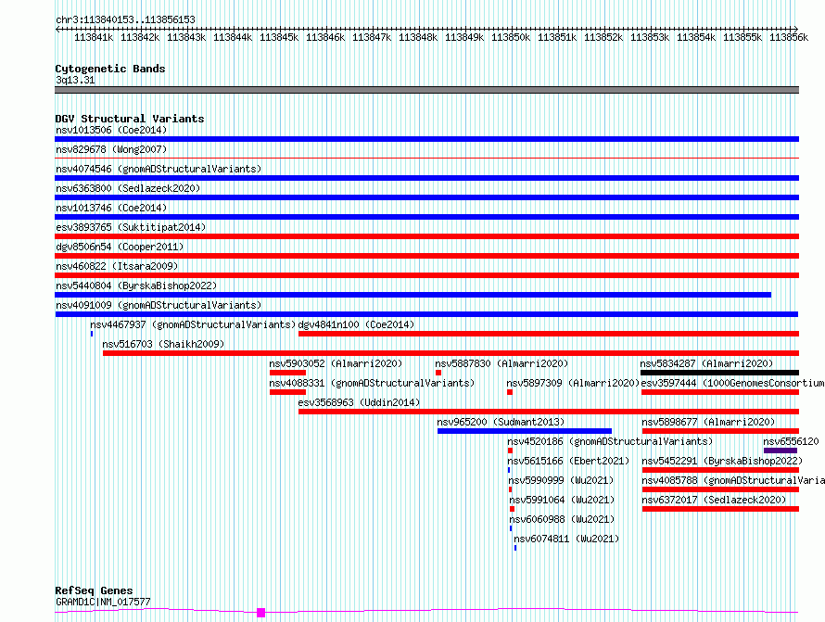
Task: Click the tiny blue nsv4467937 variant mark
Action: pyautogui.click(x=92, y=334)
